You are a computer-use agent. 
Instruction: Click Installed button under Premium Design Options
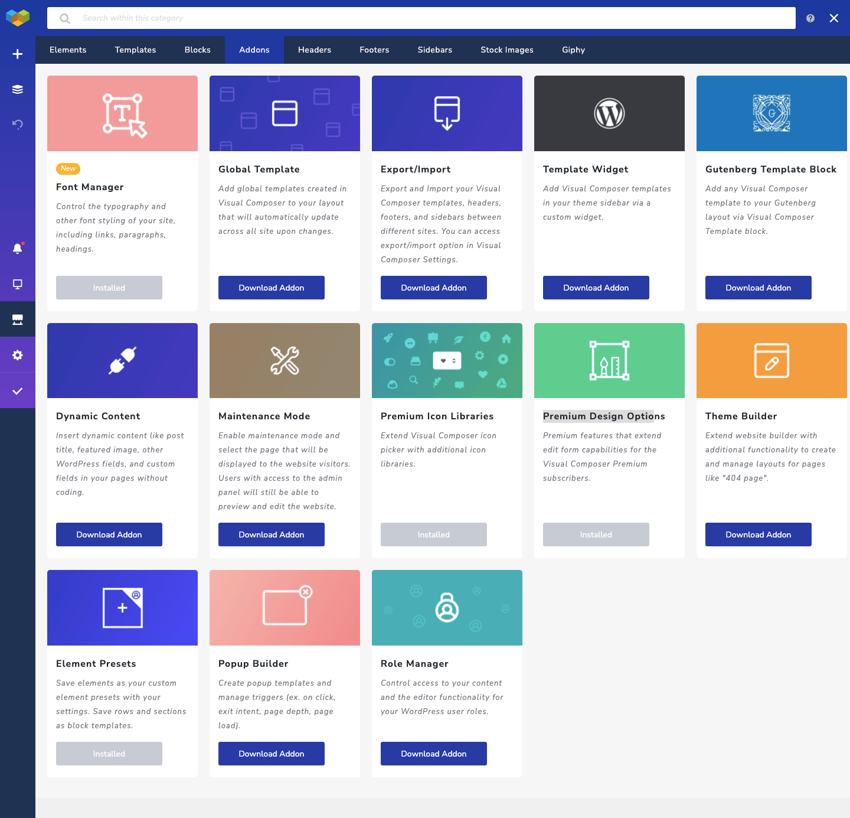596,535
